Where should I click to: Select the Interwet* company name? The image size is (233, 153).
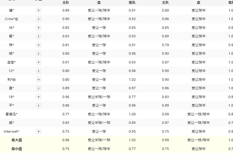click(x=11, y=131)
